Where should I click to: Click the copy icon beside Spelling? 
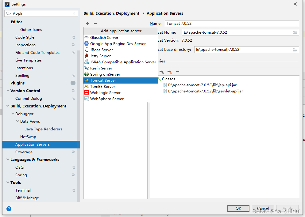(73, 76)
